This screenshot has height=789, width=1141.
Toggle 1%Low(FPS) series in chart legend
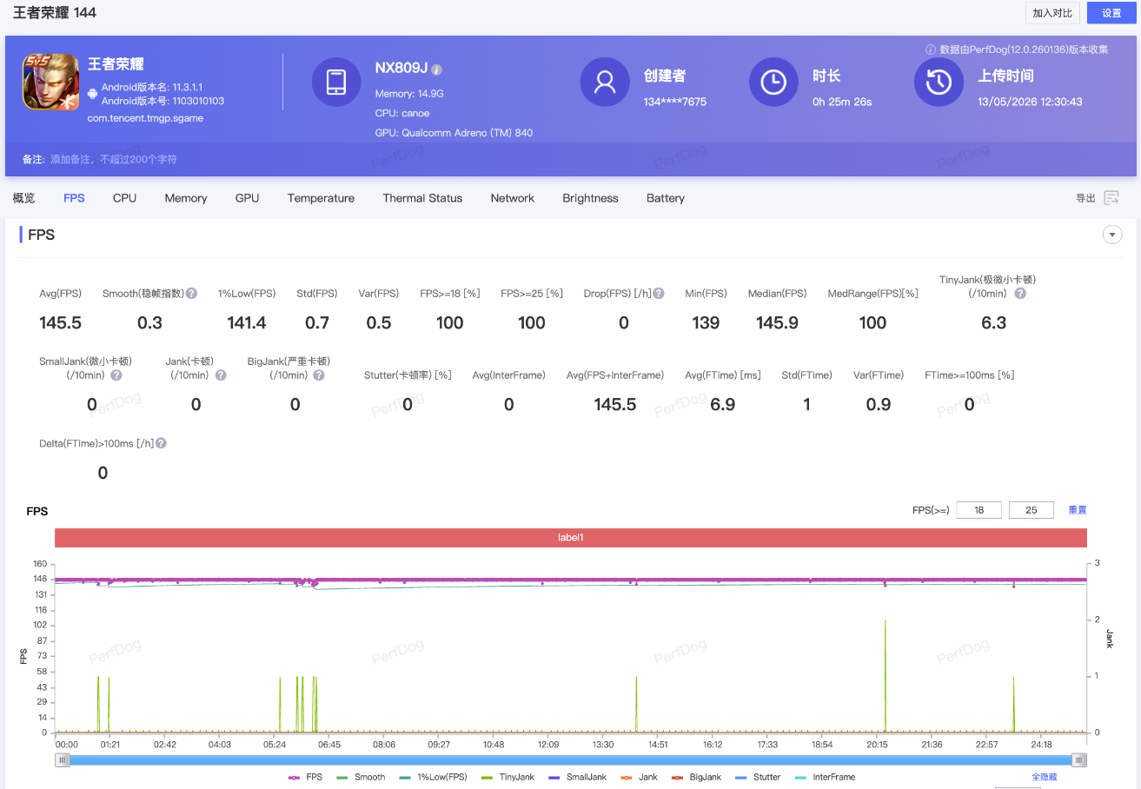click(433, 777)
